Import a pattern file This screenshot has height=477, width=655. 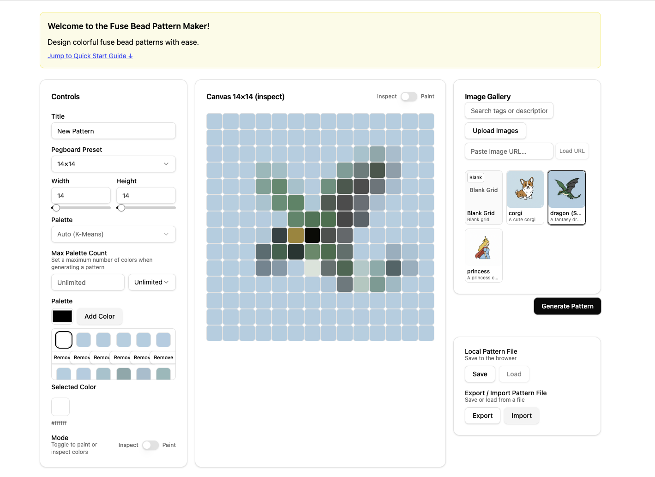pyautogui.click(x=521, y=416)
